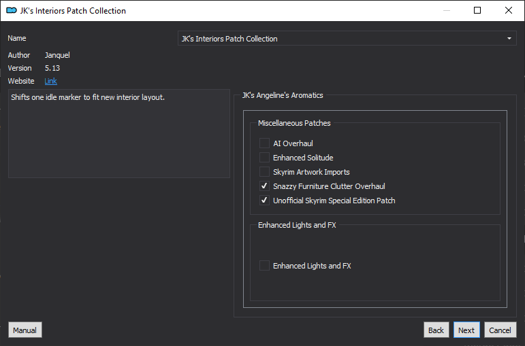Viewport: 525px width, 346px height.
Task: Open the Name dropdown arrow
Action: (509, 39)
